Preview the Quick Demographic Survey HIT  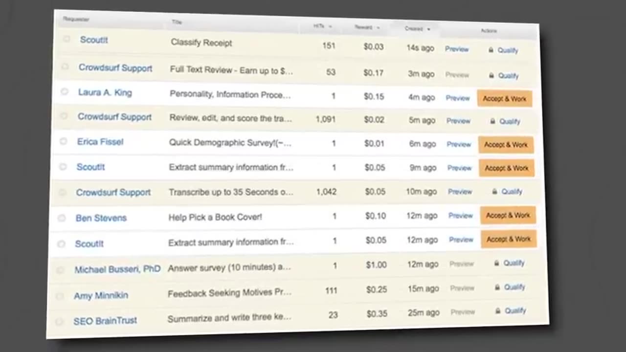pyautogui.click(x=459, y=144)
